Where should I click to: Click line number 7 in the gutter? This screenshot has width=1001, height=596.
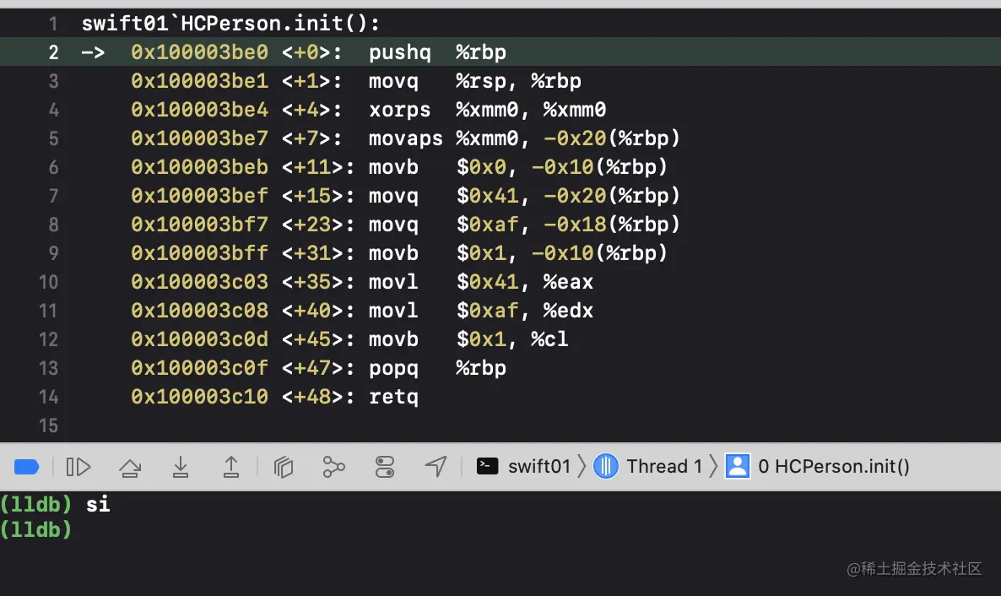pos(53,196)
